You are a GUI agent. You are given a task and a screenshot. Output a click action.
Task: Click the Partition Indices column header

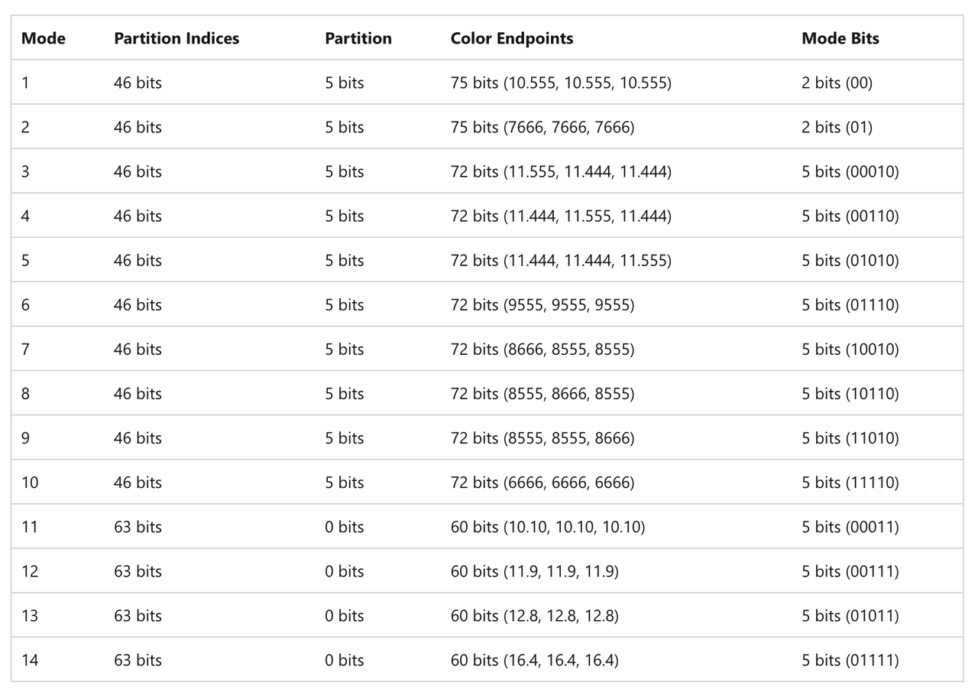tap(176, 38)
